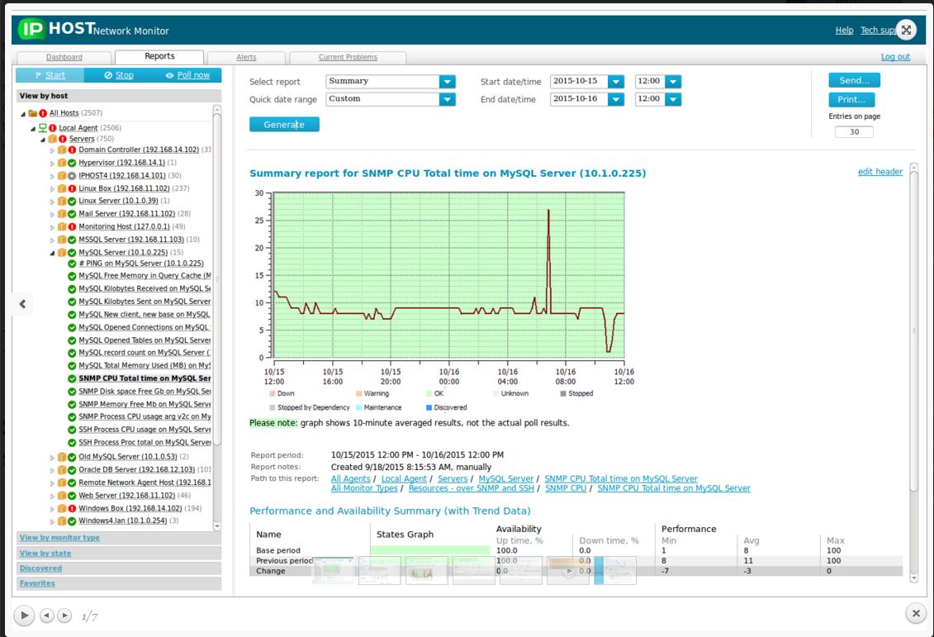This screenshot has width=934, height=637.
Task: Open the Start time dropdown
Action: point(673,82)
